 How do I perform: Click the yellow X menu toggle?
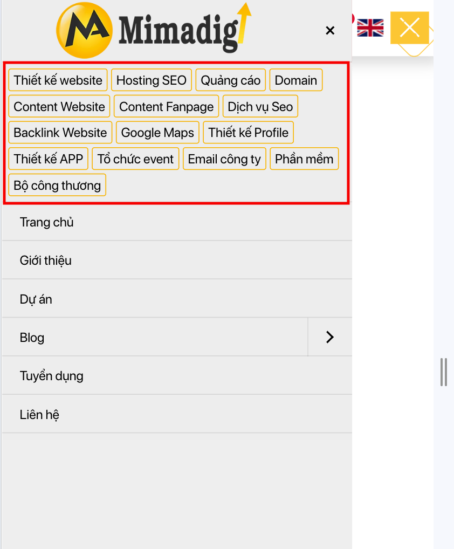coord(410,28)
